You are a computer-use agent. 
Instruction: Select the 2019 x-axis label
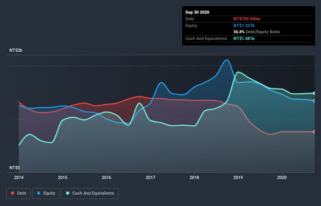coord(238,177)
